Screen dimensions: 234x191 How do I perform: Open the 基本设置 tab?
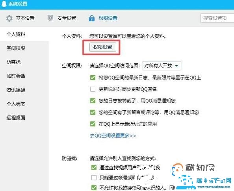25,18
